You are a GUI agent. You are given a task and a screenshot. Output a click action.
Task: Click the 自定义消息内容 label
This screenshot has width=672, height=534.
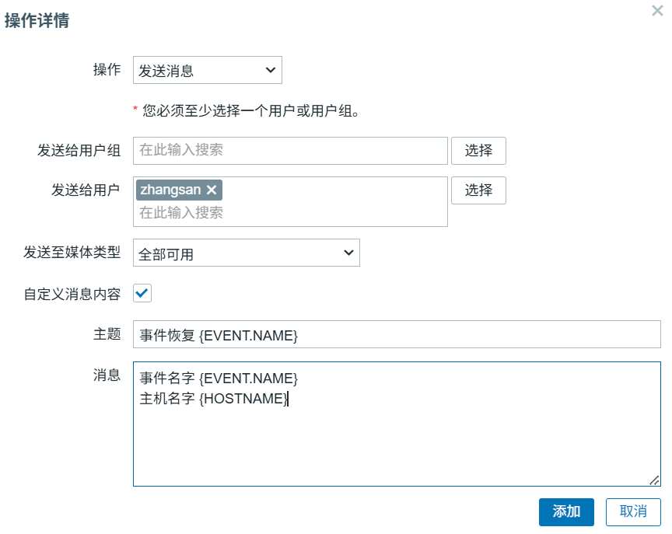tap(72, 294)
